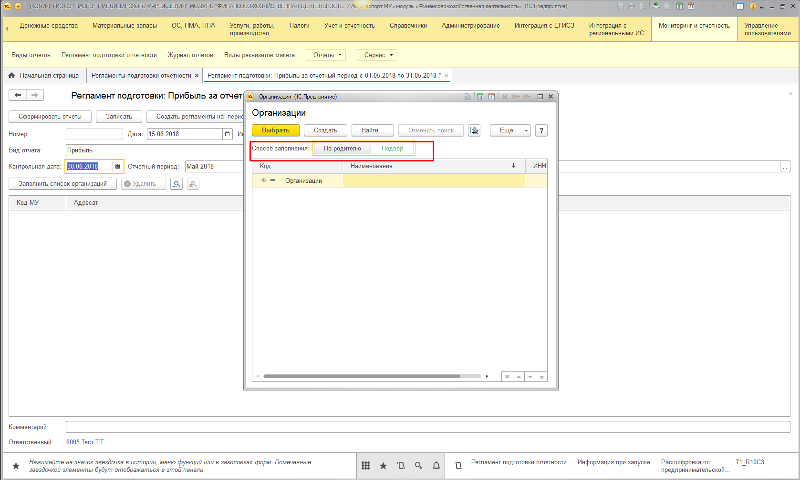Click the magnifier find icon beside Удалить
Viewport: 800px width, 480px height.
pyautogui.click(x=177, y=184)
